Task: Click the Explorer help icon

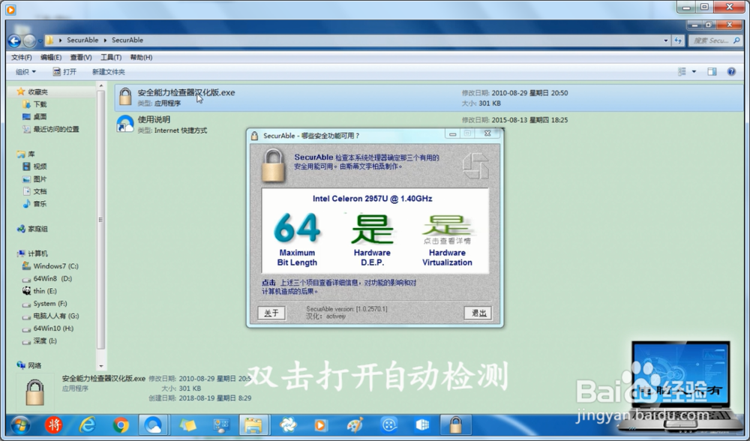Action: (731, 72)
